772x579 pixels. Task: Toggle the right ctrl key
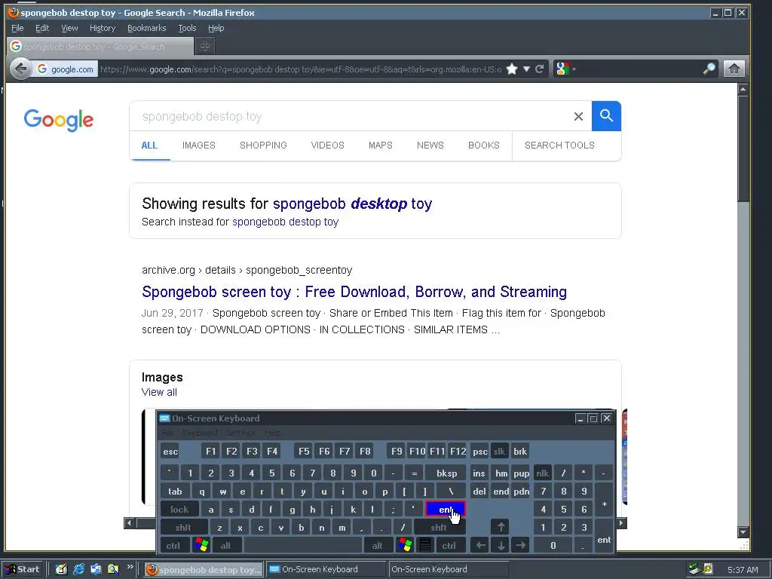(449, 545)
